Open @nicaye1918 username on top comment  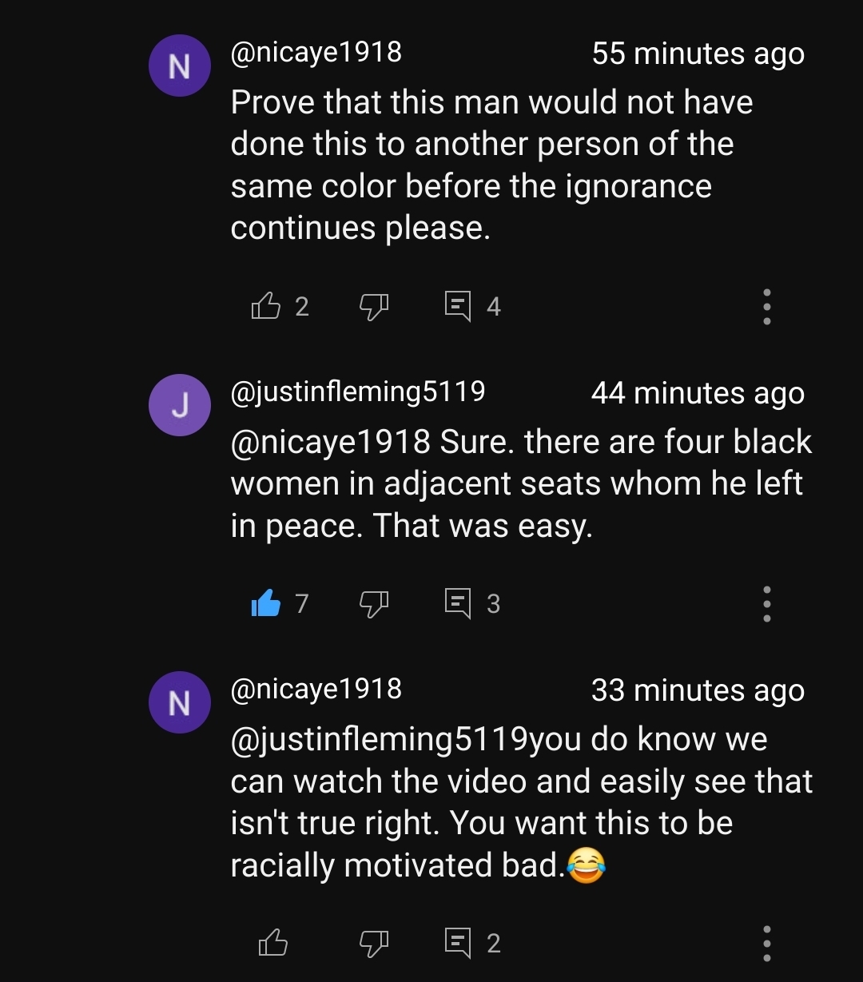pos(316,53)
